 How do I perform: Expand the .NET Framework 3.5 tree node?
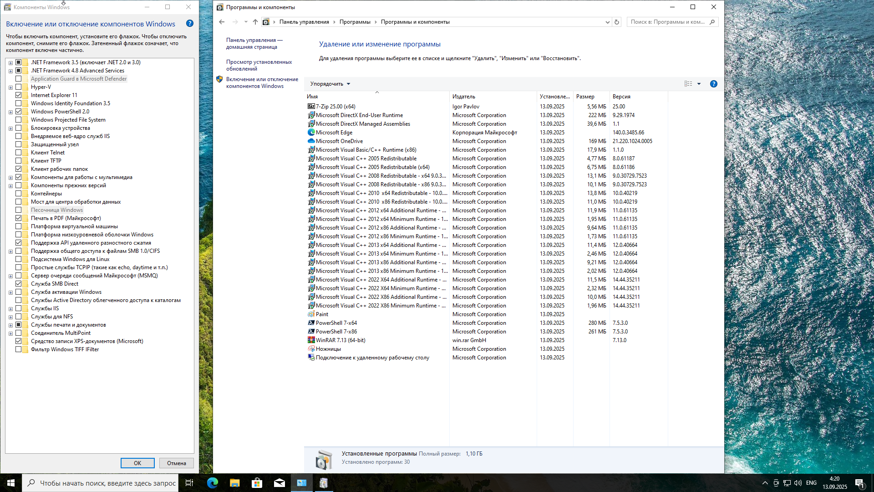10,63
